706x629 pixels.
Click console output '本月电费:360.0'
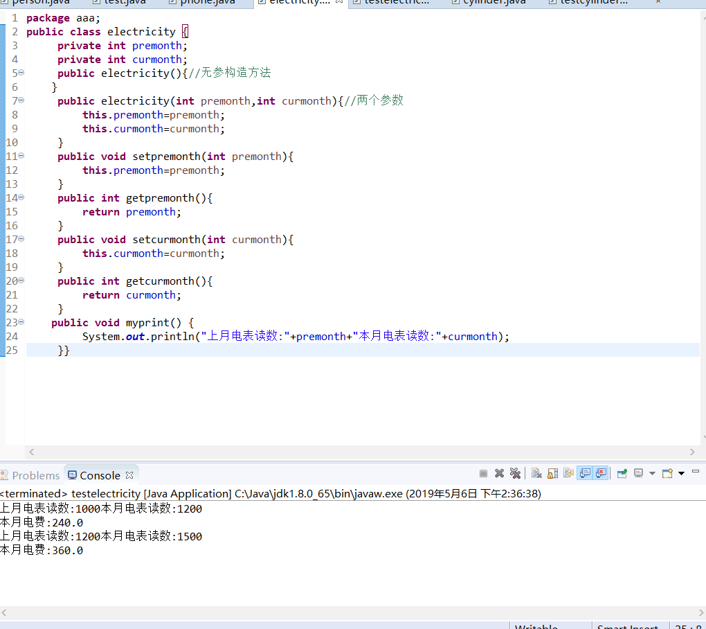click(x=42, y=550)
